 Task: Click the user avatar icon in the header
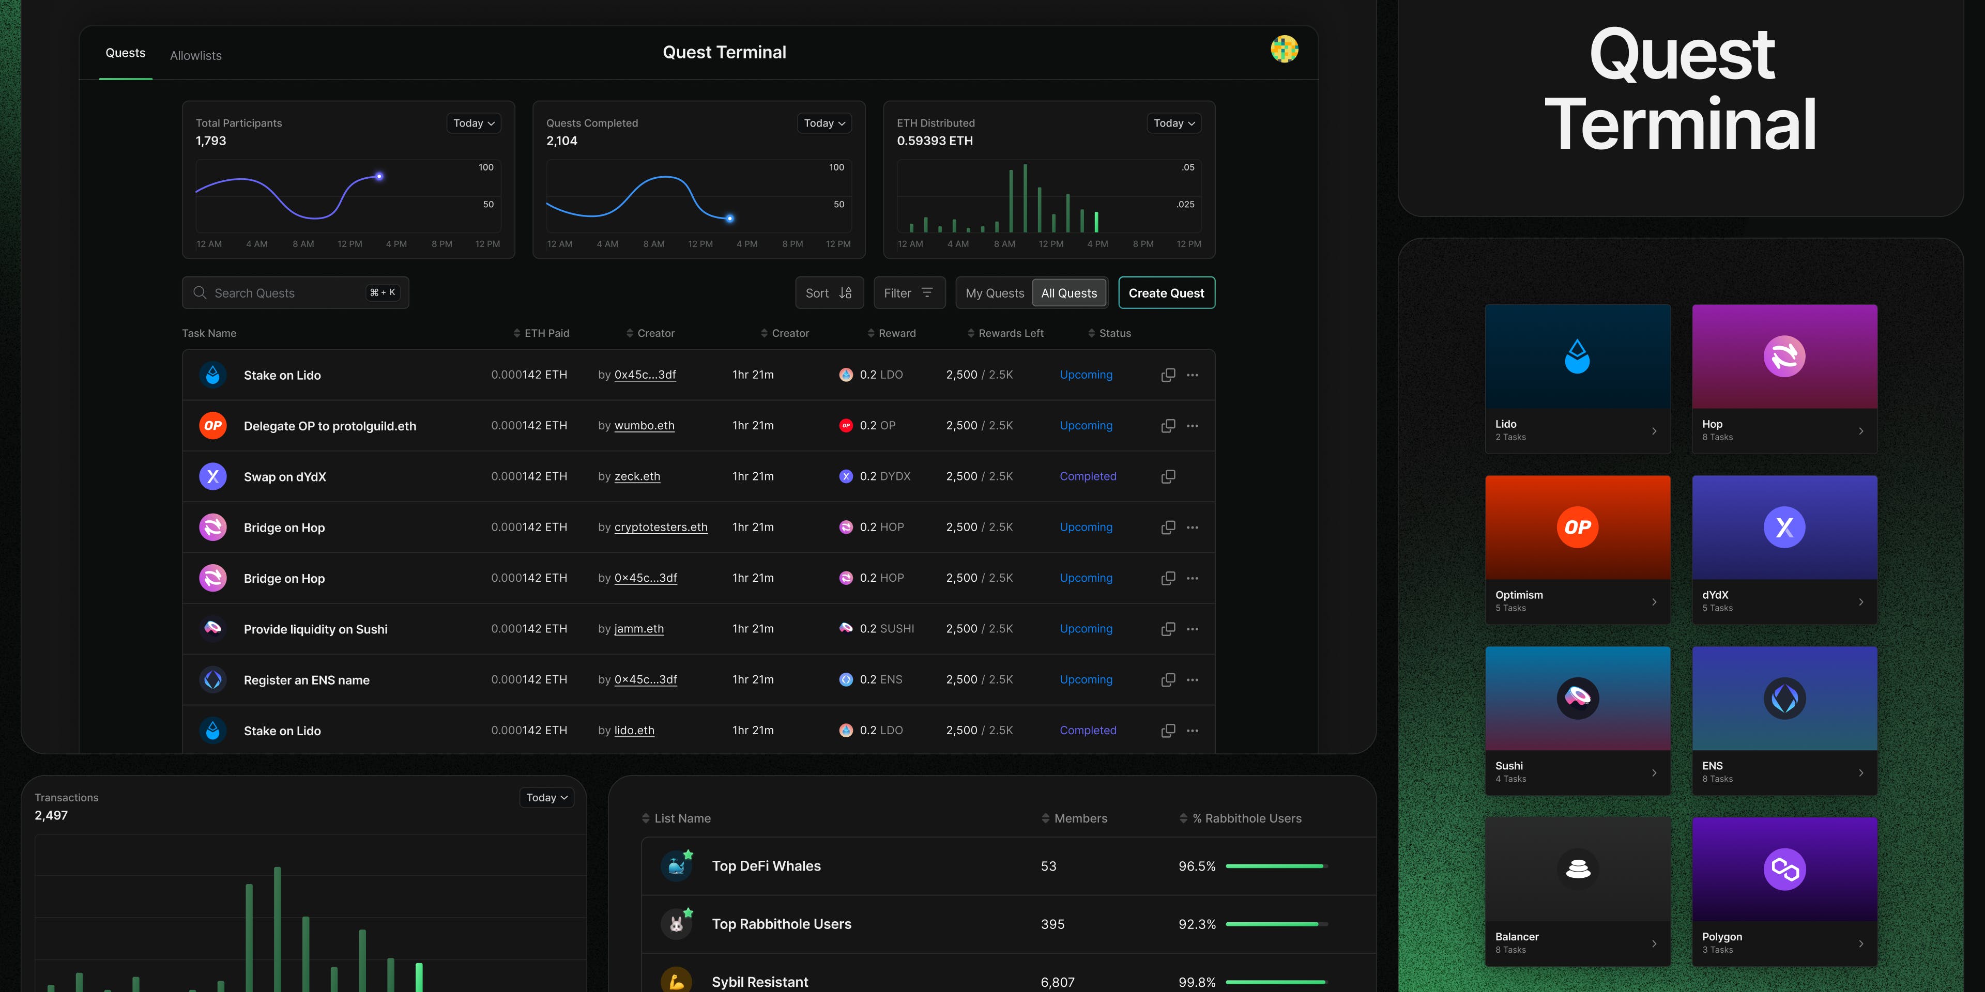click(x=1284, y=49)
